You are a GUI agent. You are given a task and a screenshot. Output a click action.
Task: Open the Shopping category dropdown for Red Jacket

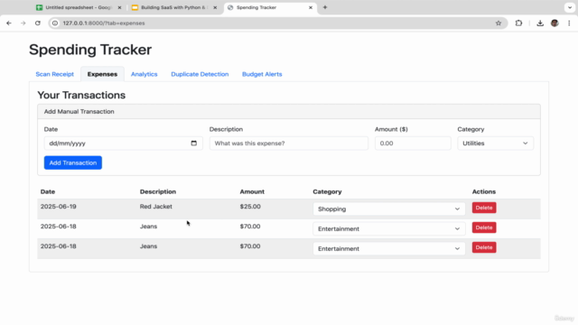point(389,209)
